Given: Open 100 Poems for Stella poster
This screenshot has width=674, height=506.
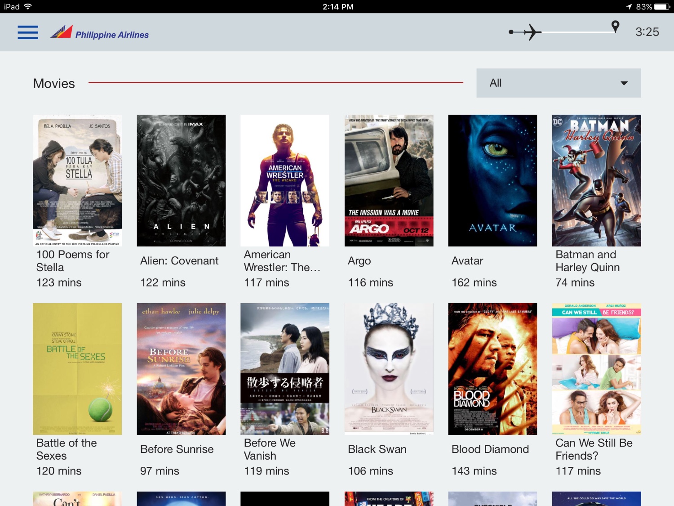Looking at the screenshot, I should 77,180.
